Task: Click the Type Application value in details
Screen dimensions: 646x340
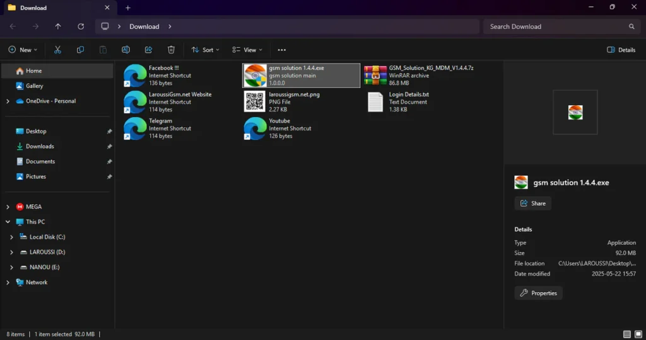Action: (621, 243)
